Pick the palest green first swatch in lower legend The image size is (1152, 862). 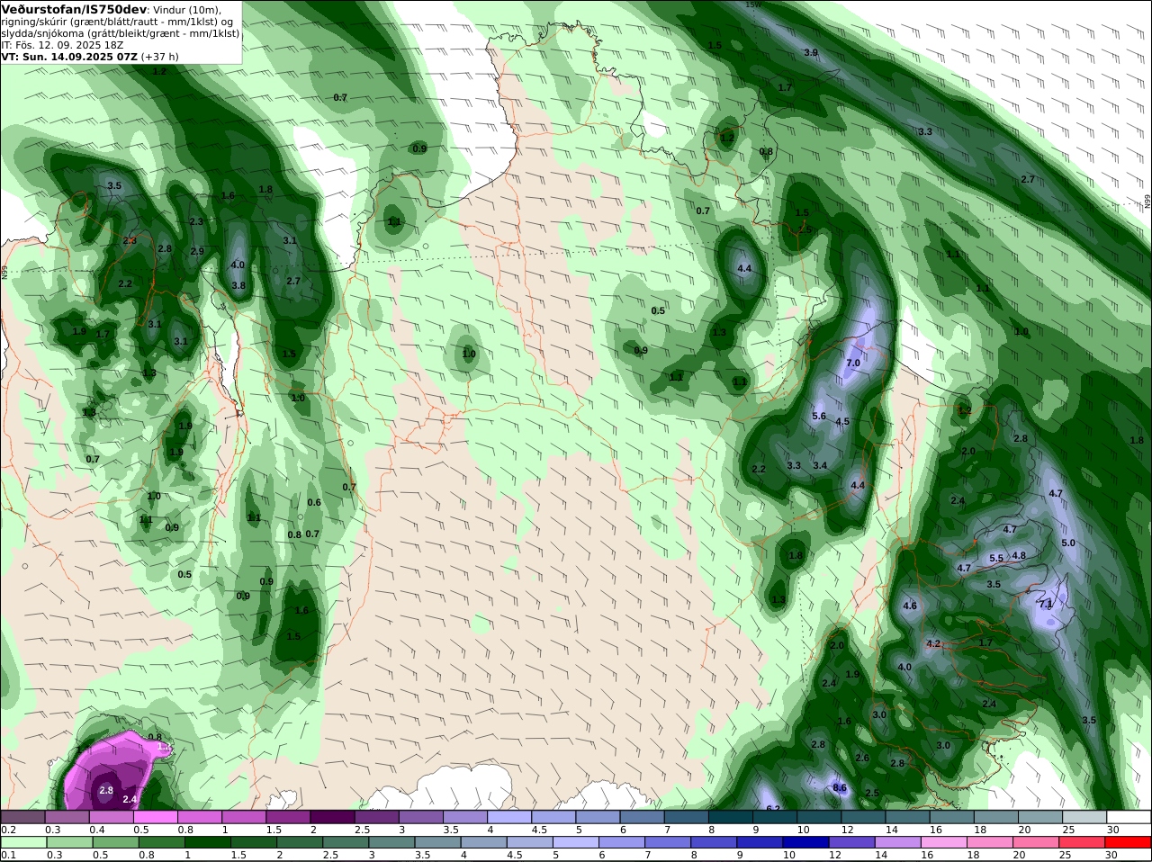pyautogui.click(x=22, y=842)
